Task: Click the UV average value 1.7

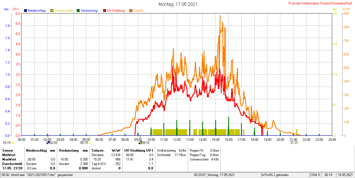Action: pyautogui.click(x=151, y=164)
